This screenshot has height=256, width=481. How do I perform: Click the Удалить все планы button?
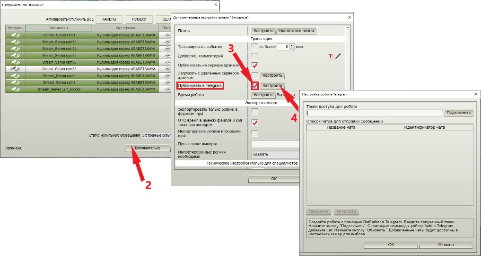pyautogui.click(x=296, y=31)
